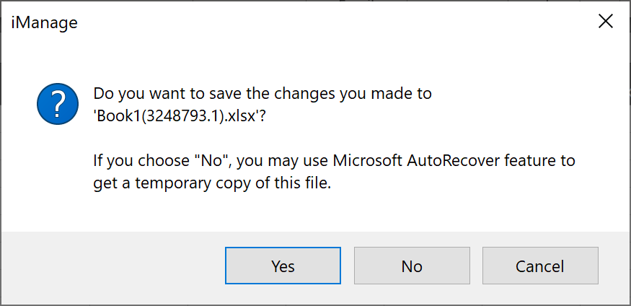Click the "Do you want to save" question line
631x306 pixels.
click(262, 94)
